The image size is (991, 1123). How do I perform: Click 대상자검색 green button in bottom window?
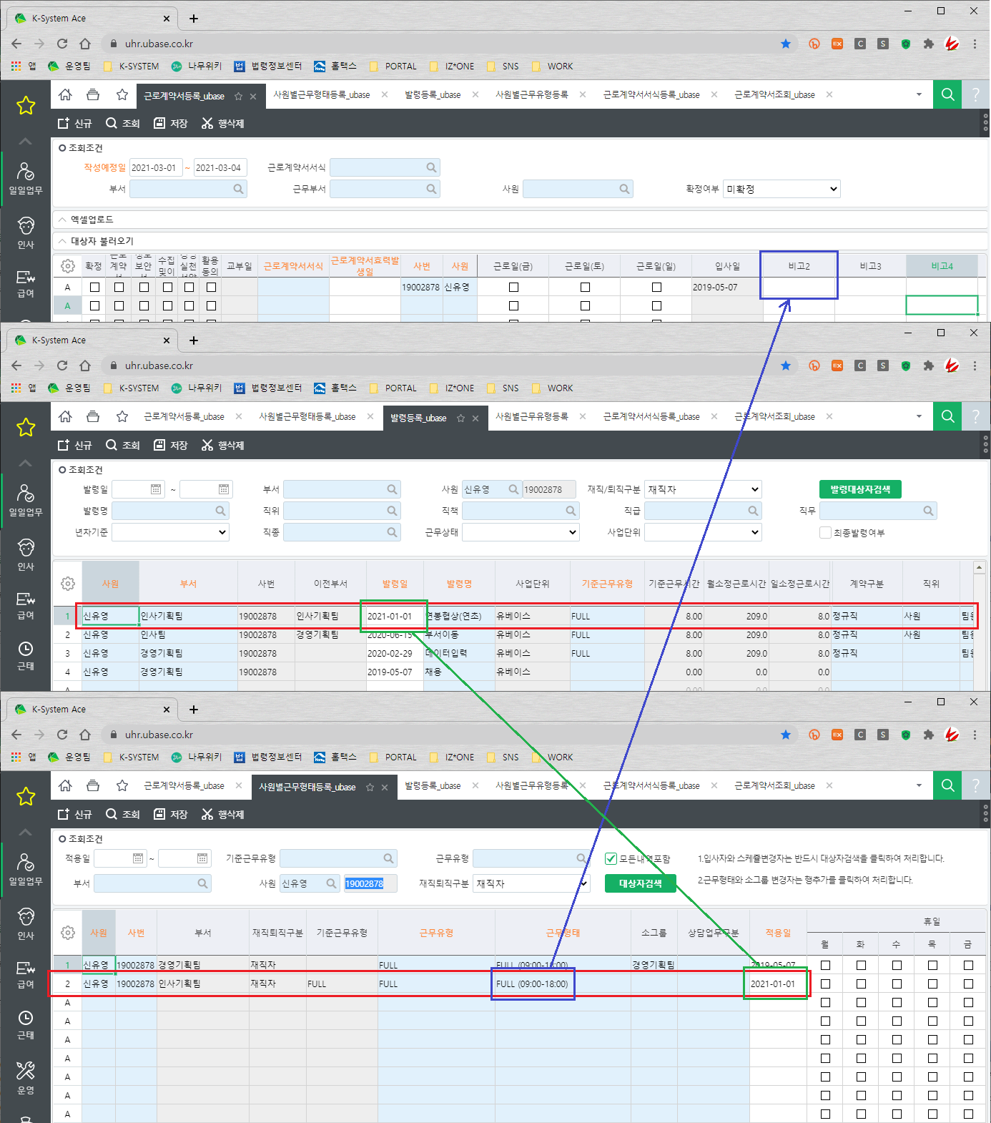[x=640, y=883]
